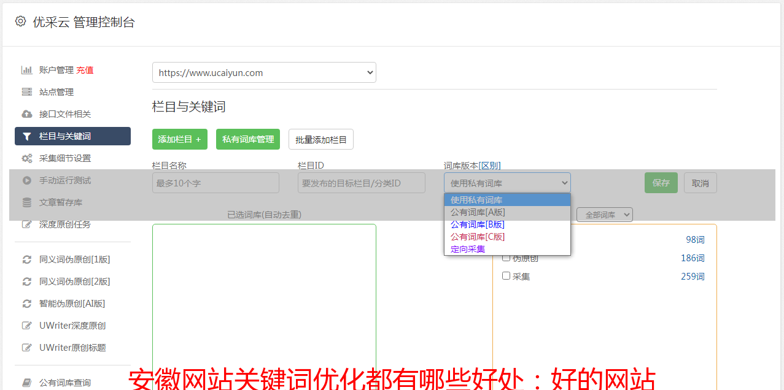
Task: Click the 栏目与关键词 page heading
Action: 189,107
